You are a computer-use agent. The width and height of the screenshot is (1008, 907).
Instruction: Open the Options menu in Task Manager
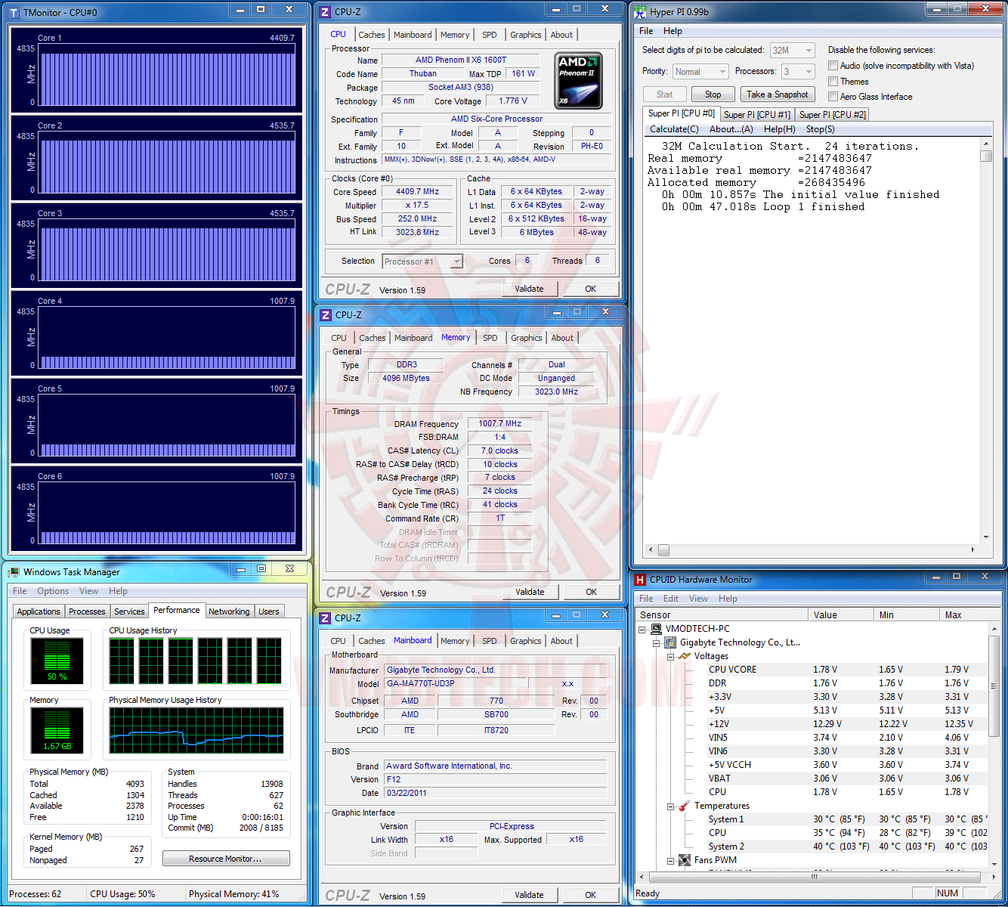[x=53, y=591]
